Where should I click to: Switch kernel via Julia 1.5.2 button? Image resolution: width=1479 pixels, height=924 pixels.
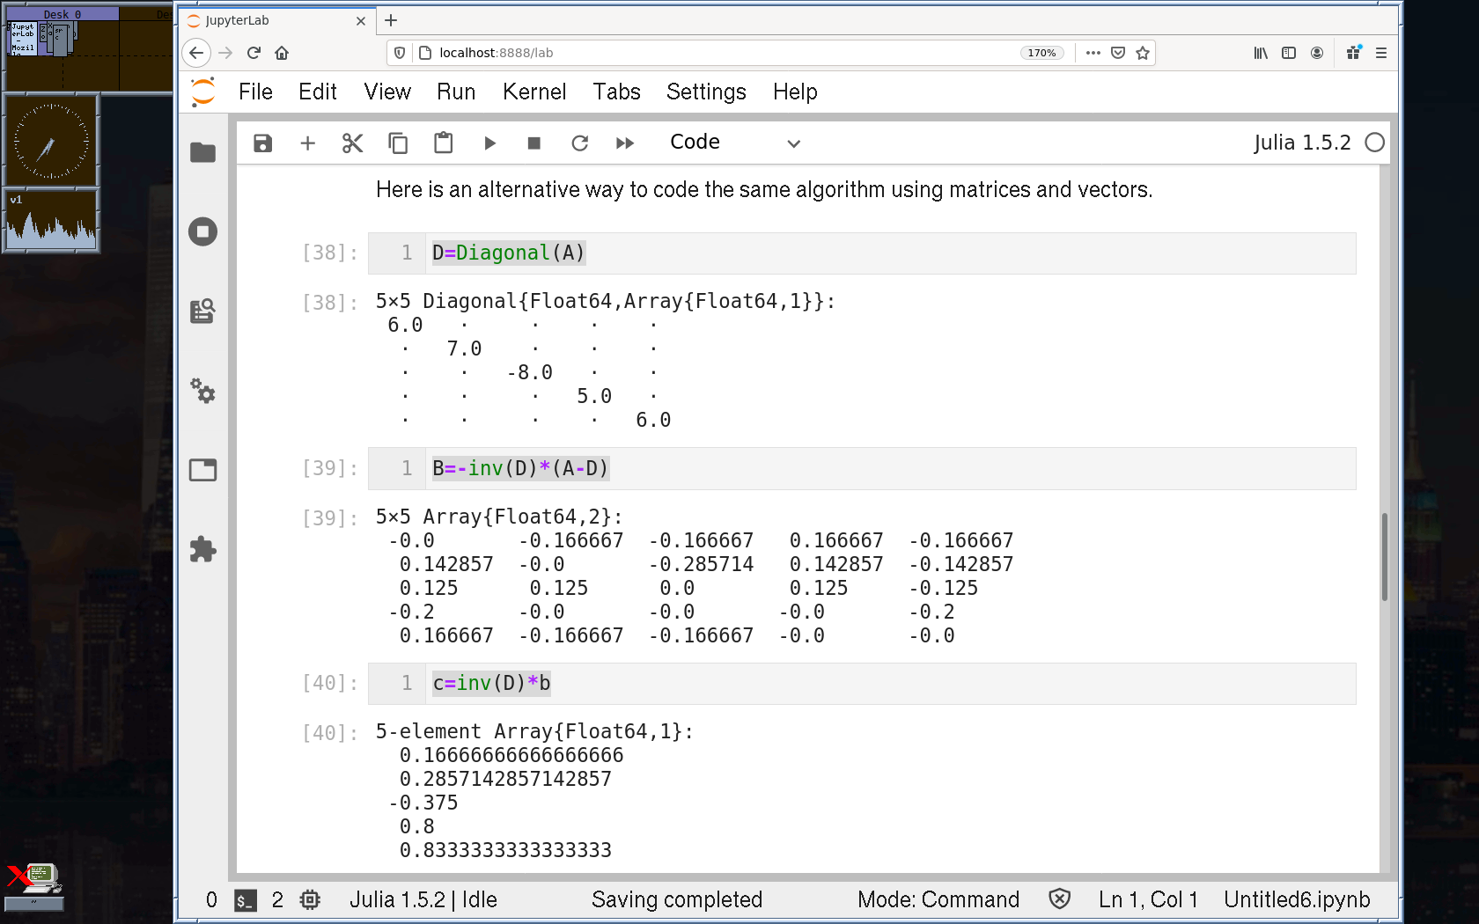coord(1301,143)
